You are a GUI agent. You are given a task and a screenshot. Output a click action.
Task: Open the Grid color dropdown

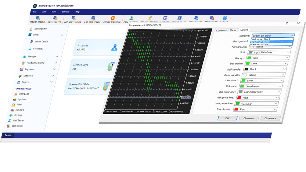[x=269, y=52]
